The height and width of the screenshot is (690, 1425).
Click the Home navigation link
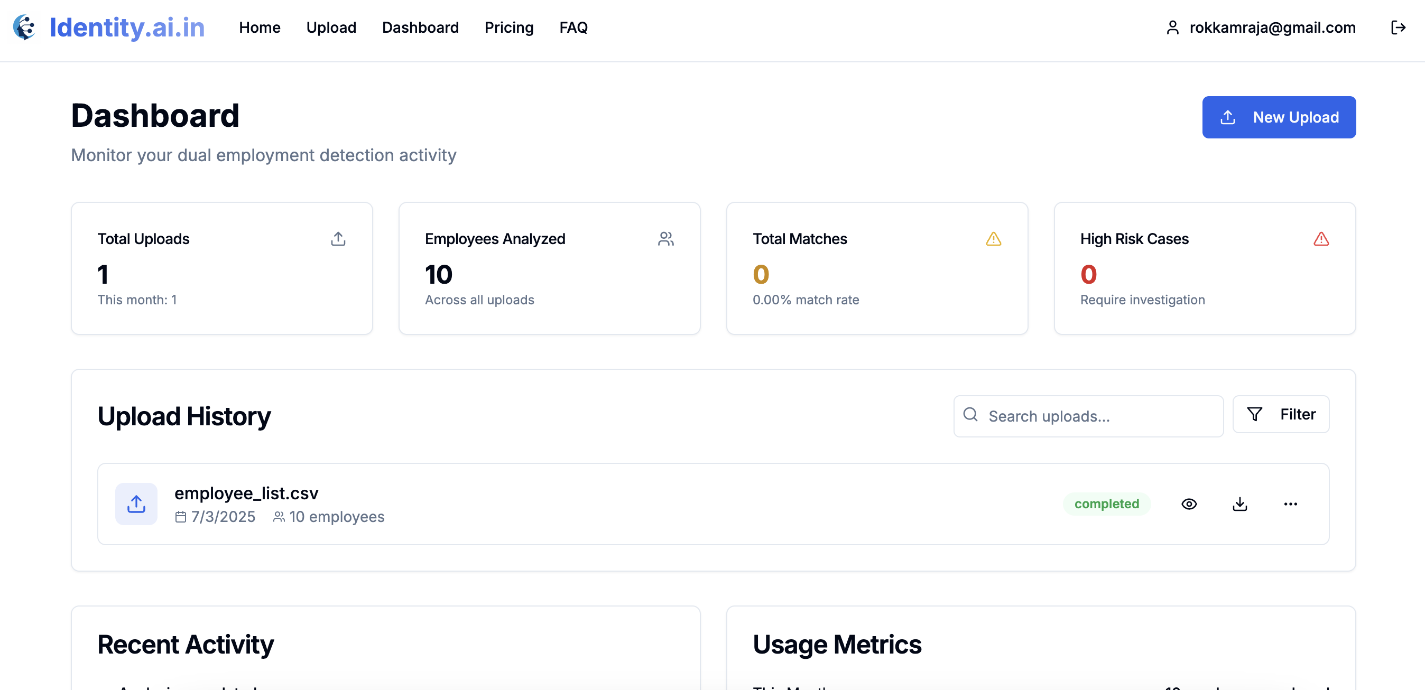point(260,27)
